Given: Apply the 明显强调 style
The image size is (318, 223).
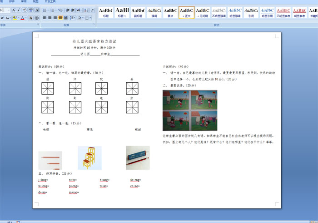Looking at the screenshot, I should (x=235, y=12).
